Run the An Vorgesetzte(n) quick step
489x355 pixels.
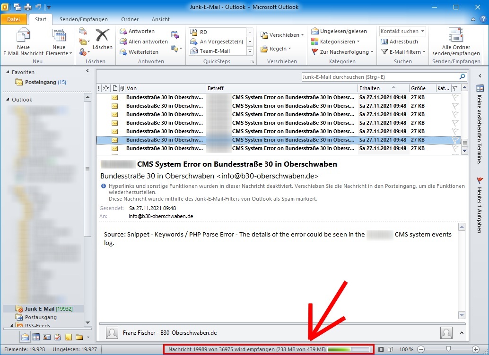pyautogui.click(x=218, y=42)
